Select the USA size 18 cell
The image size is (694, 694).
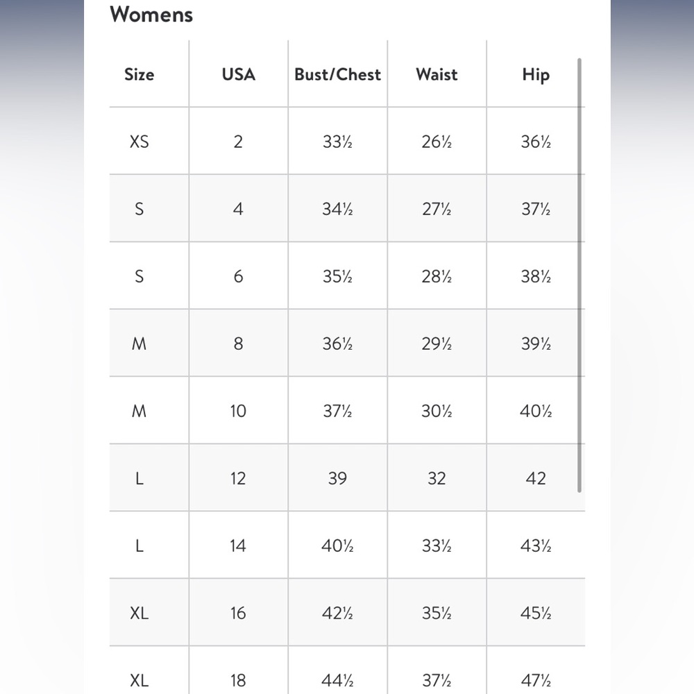[238, 680]
